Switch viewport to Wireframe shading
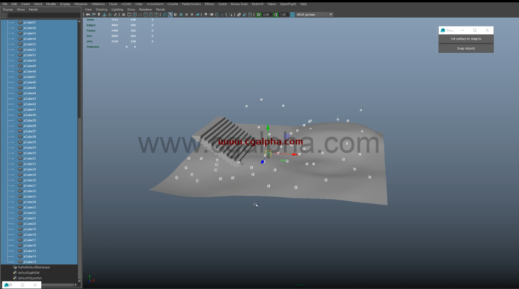The height and width of the screenshot is (289, 519). click(165, 14)
